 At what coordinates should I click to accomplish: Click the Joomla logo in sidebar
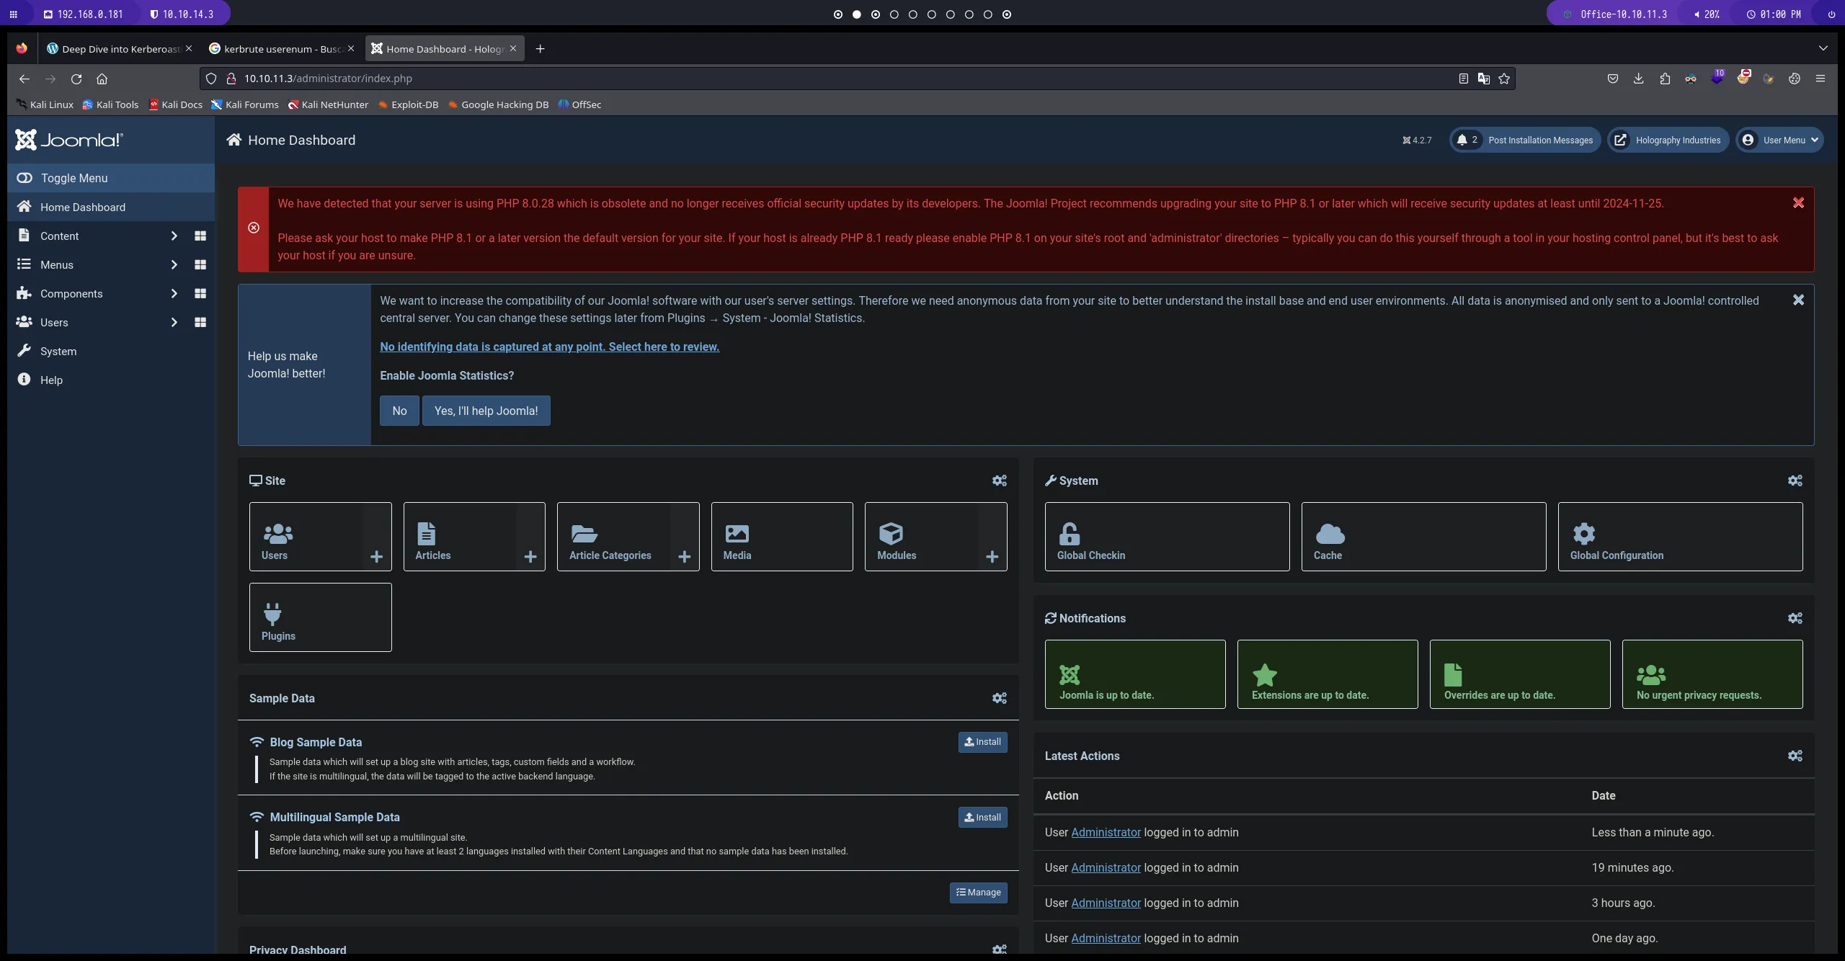[69, 140]
